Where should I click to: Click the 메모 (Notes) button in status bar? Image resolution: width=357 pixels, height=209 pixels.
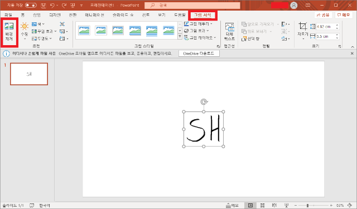point(232,205)
